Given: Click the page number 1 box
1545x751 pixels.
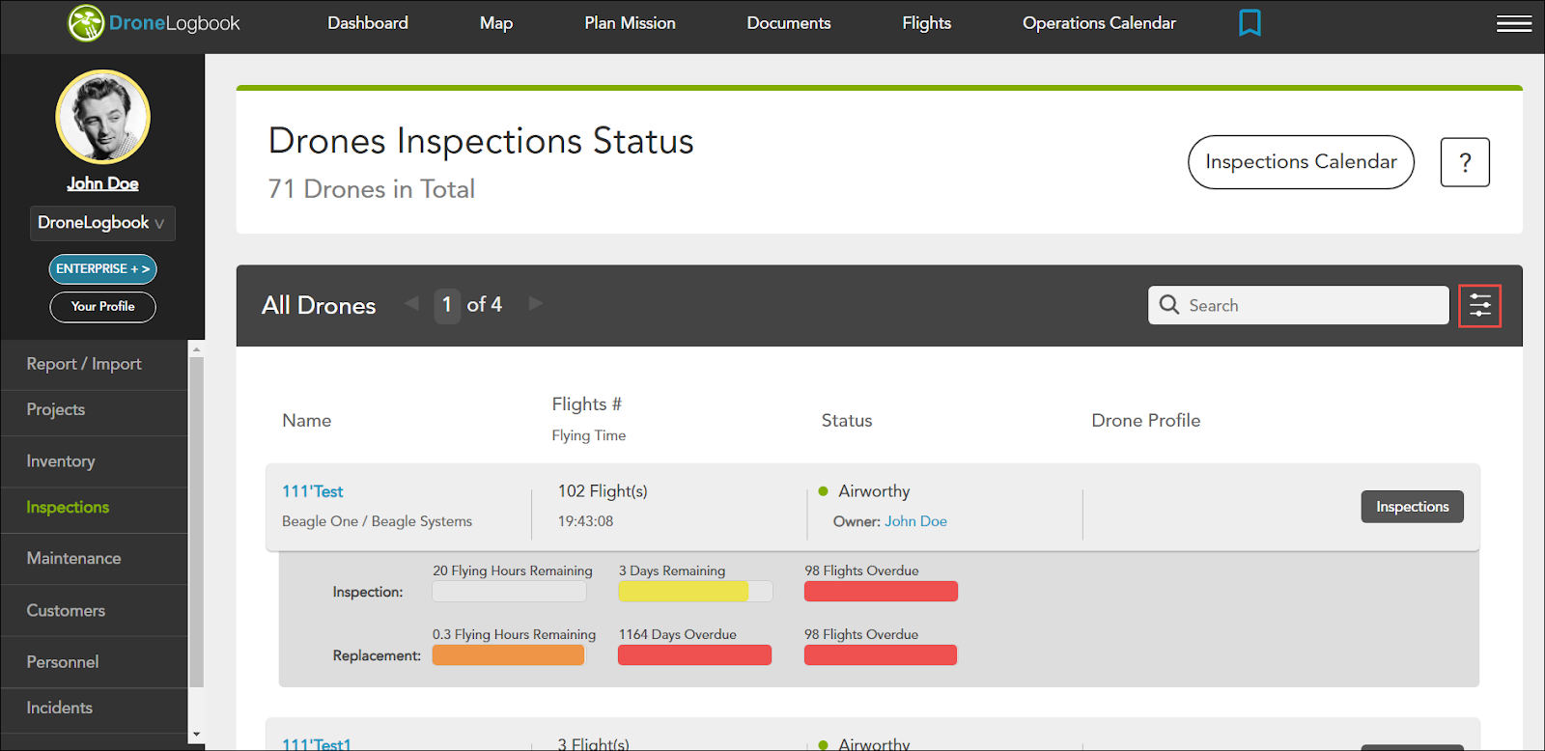Looking at the screenshot, I should pos(447,306).
